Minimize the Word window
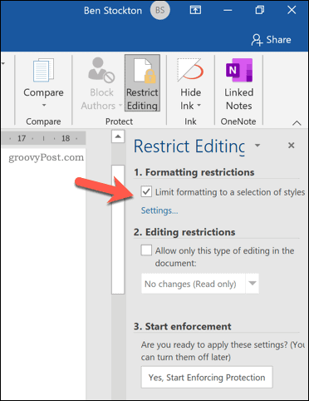This screenshot has height=401, width=309. click(x=228, y=10)
